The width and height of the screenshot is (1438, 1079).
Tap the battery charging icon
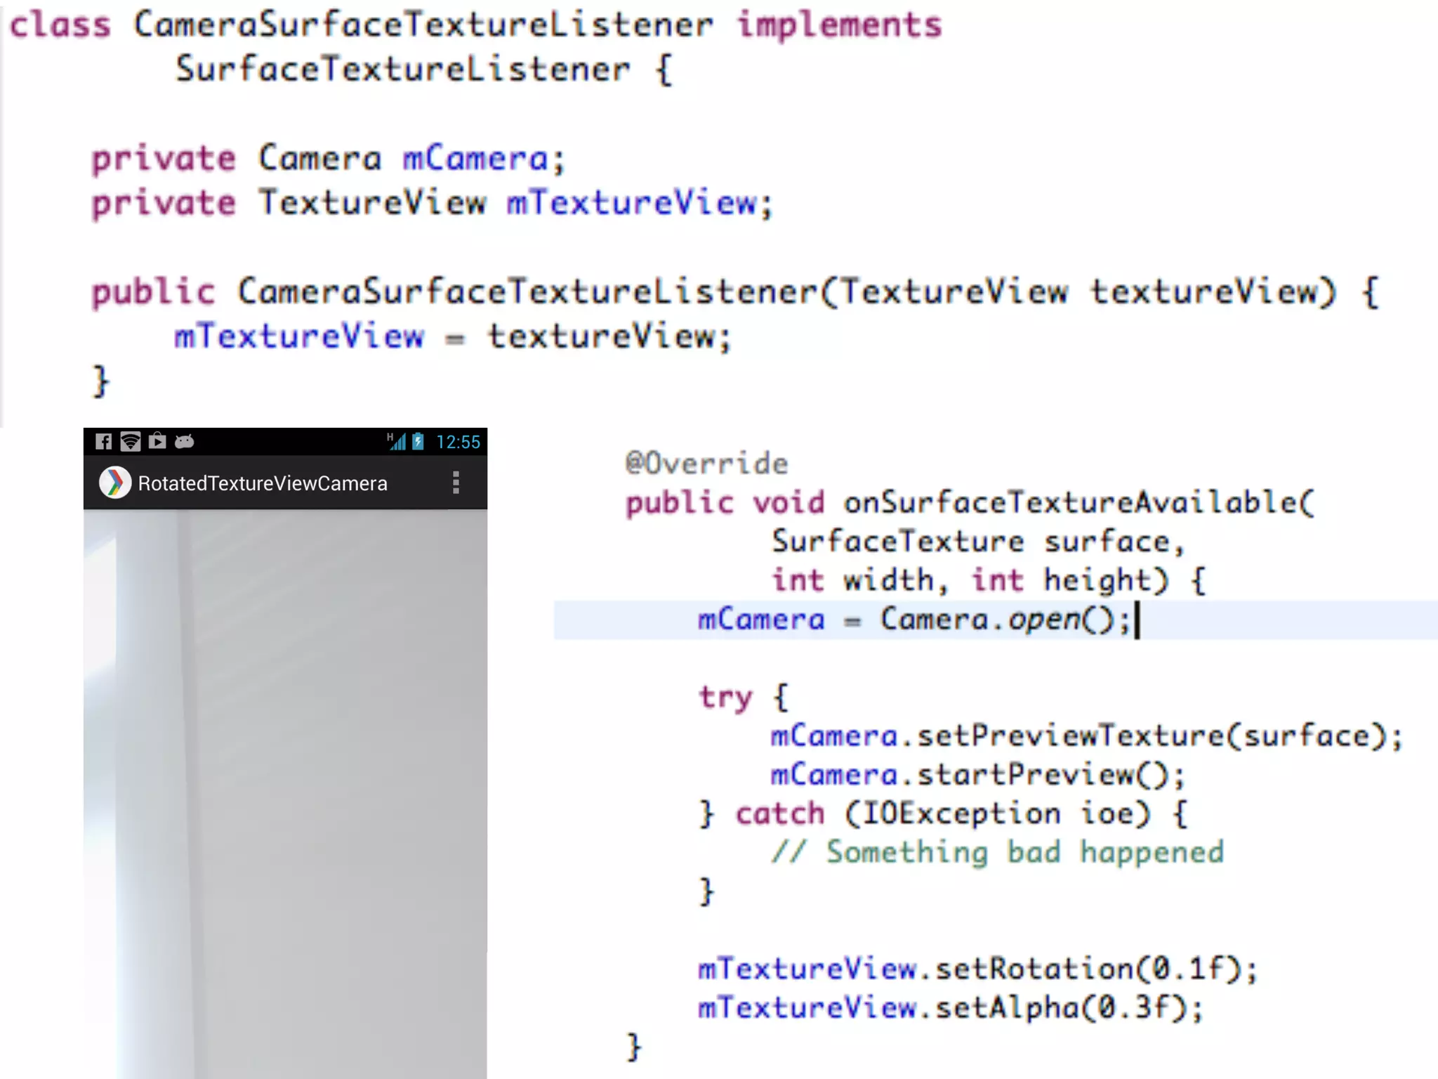[x=418, y=441]
